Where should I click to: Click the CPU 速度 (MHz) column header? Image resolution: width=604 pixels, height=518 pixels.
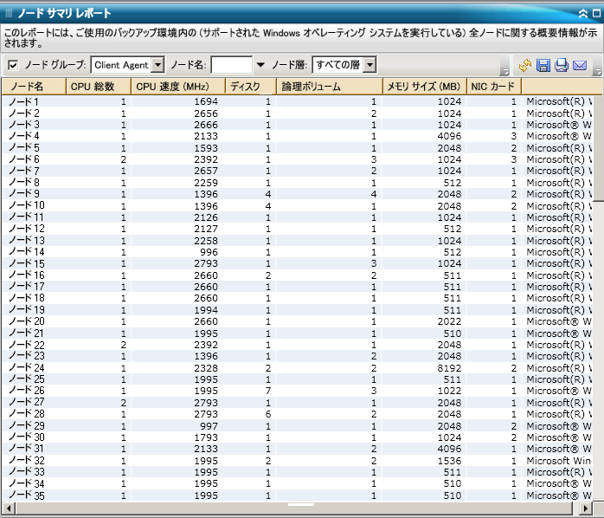[x=177, y=87]
